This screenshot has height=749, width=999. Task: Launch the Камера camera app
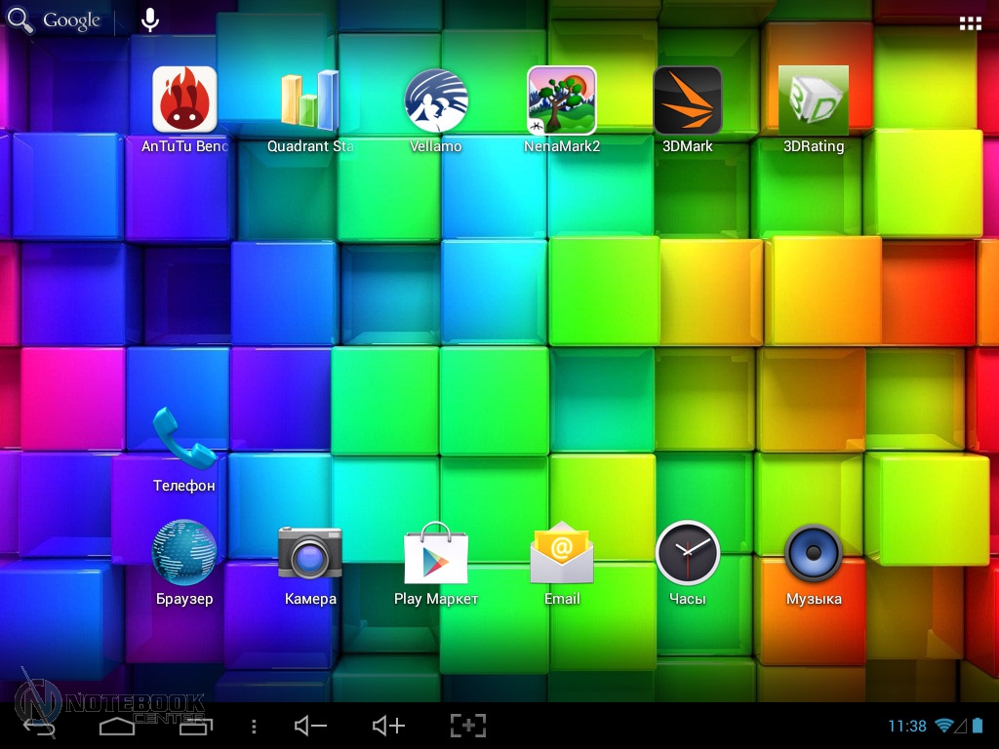click(310, 553)
